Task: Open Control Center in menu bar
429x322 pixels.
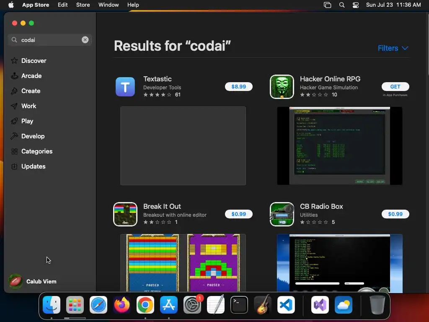Action: point(356,5)
